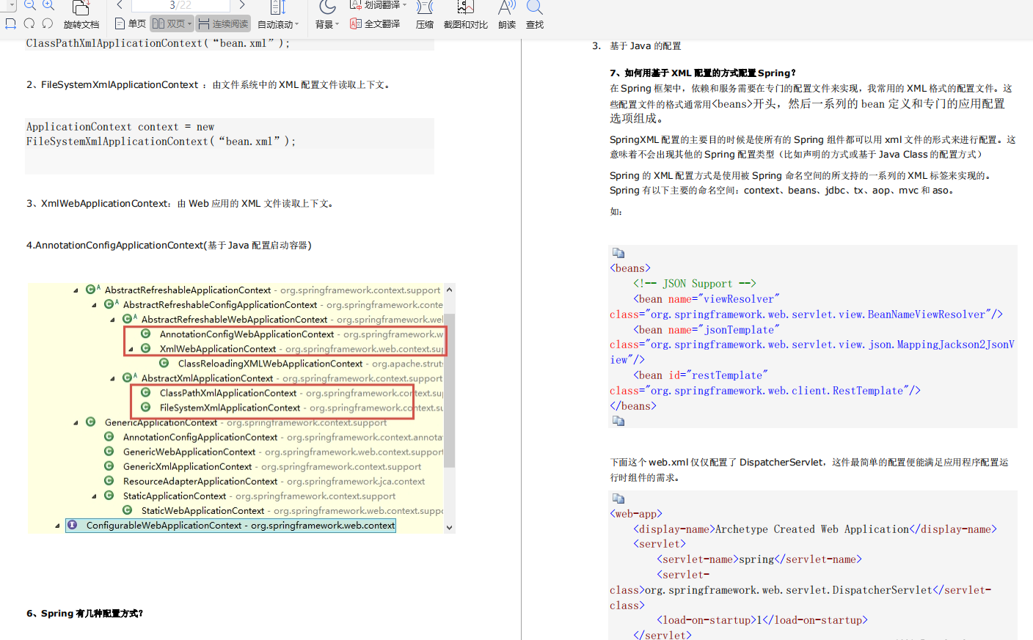This screenshot has width=1033, height=640.
Task: Start 朗读 read aloud
Action: coord(507,15)
